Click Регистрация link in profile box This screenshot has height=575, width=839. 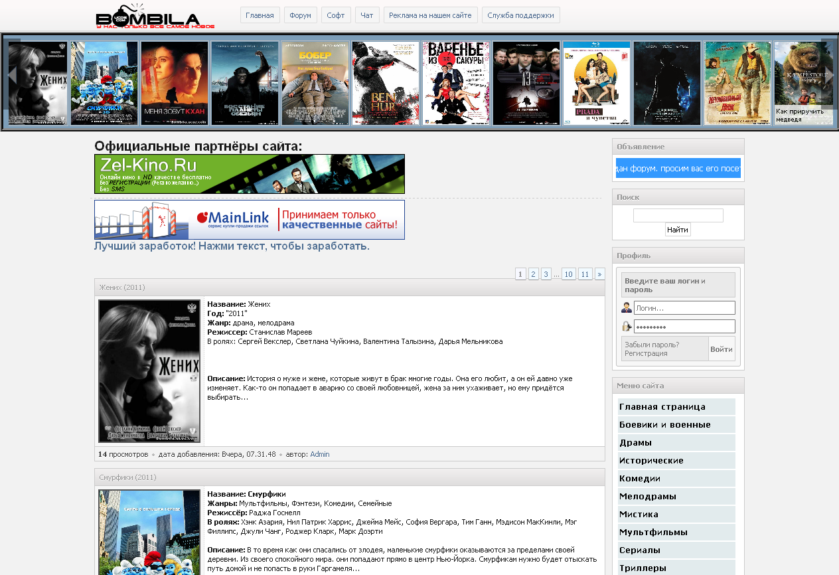pyautogui.click(x=646, y=353)
